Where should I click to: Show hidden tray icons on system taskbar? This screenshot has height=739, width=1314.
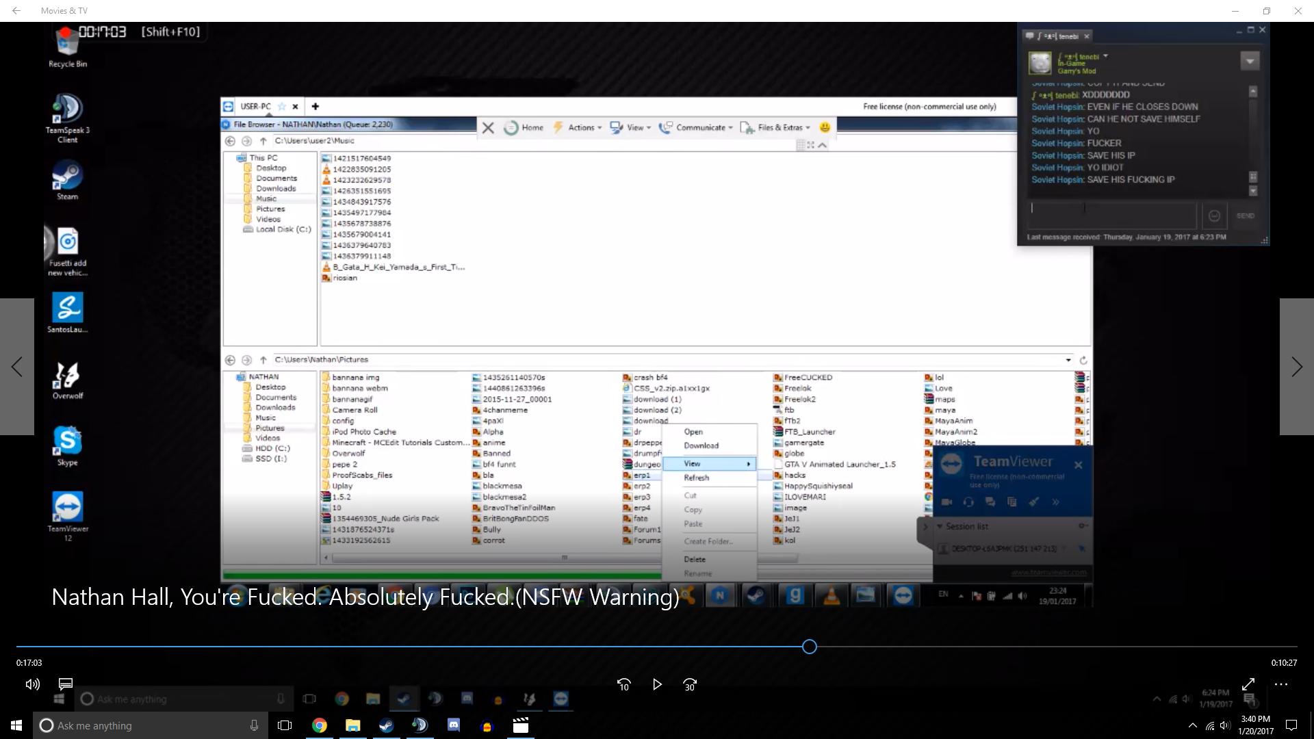(x=1192, y=725)
